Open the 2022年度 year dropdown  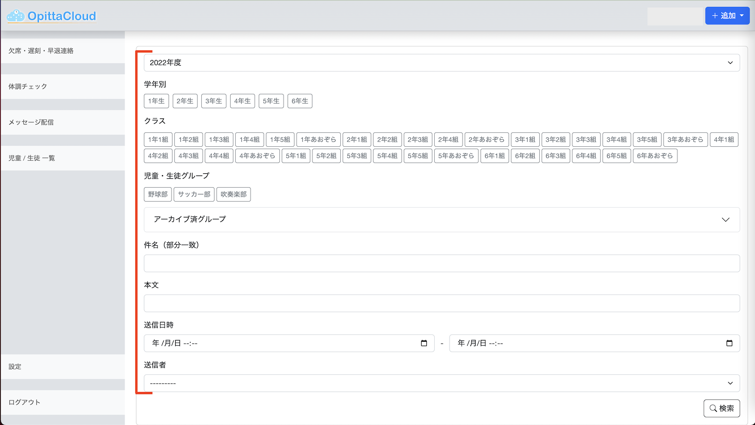pos(442,63)
